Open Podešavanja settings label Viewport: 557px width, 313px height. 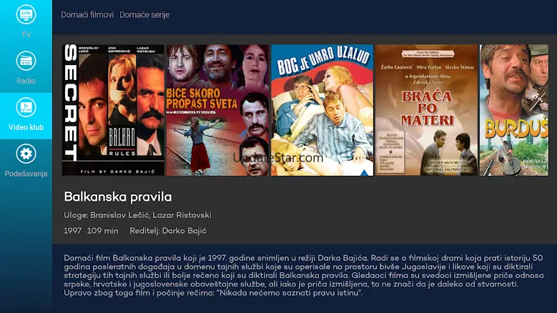tap(26, 174)
